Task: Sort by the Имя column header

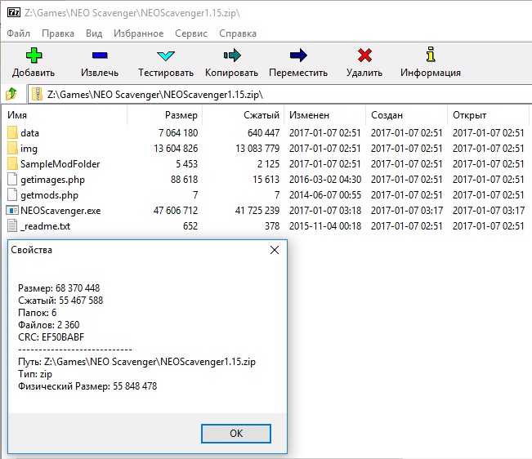Action: coord(65,115)
